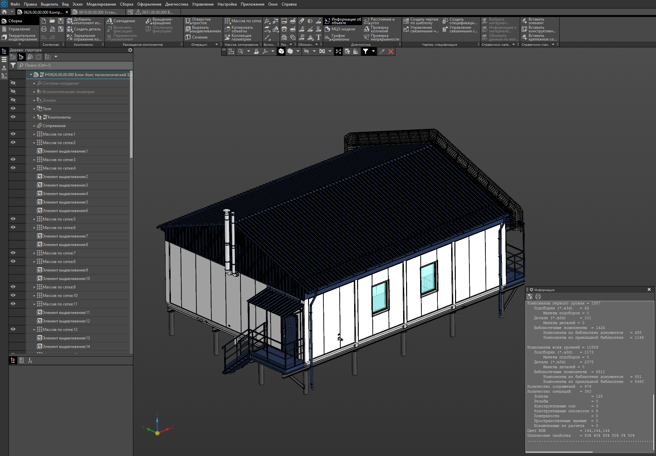Click Создать деталь icon in Components
This screenshot has height=456, width=656.
[70, 29]
